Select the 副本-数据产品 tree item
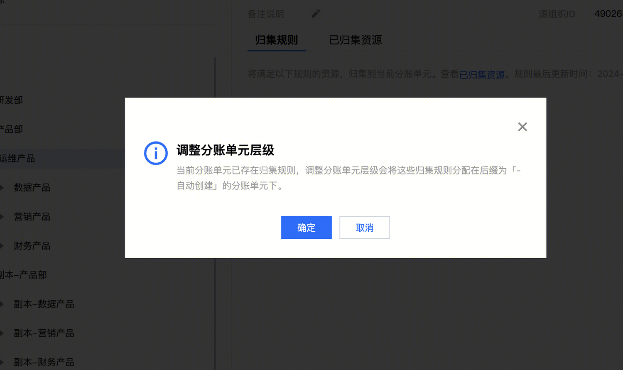This screenshot has width=623, height=370. tap(44, 304)
